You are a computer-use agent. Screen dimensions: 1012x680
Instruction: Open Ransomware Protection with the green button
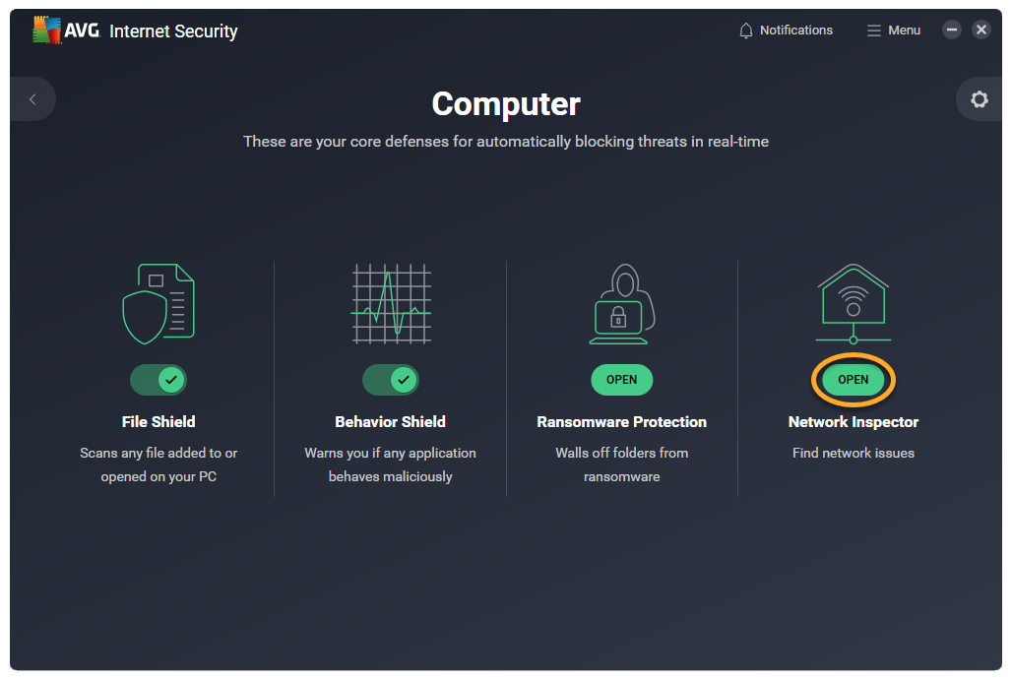(621, 380)
